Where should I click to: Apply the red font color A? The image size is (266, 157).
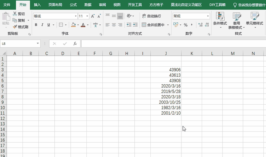83,25
